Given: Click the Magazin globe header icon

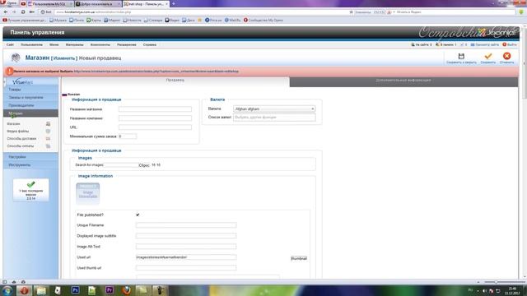Looking at the screenshot, I should [x=16, y=58].
